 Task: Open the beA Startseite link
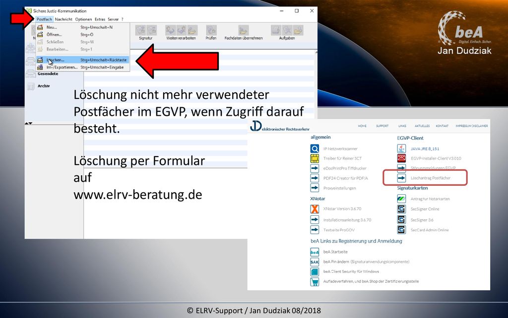(x=335, y=252)
